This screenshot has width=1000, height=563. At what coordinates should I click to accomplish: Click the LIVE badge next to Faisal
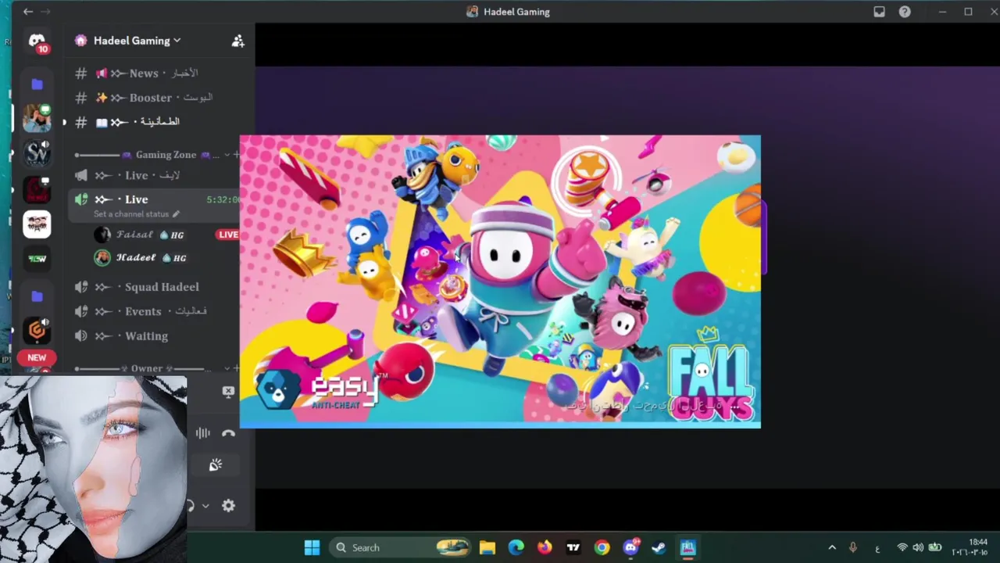pyautogui.click(x=228, y=235)
